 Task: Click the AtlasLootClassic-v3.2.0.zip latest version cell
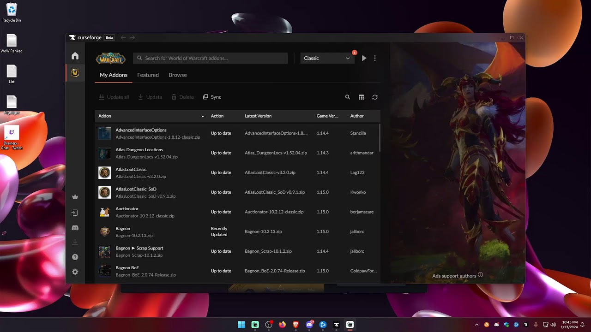pos(270,172)
